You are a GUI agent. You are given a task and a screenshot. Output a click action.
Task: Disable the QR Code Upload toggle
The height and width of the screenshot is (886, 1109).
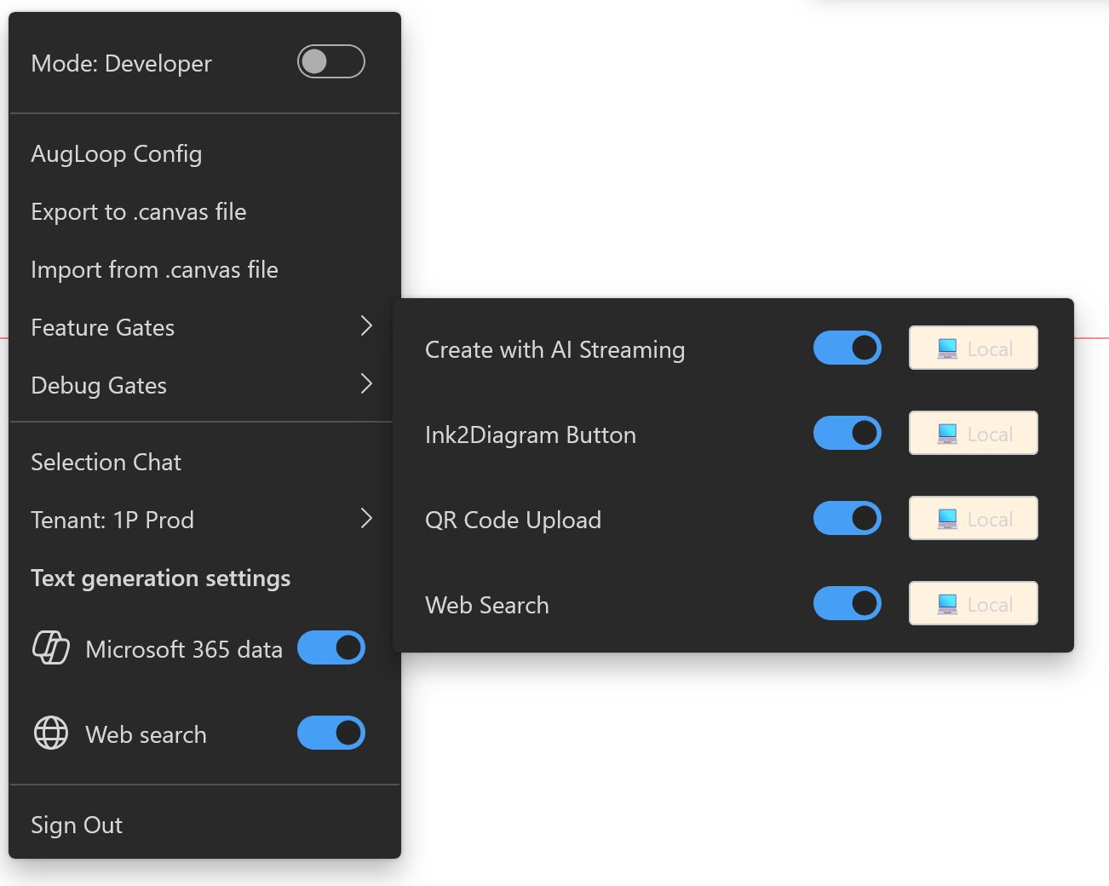(847, 518)
